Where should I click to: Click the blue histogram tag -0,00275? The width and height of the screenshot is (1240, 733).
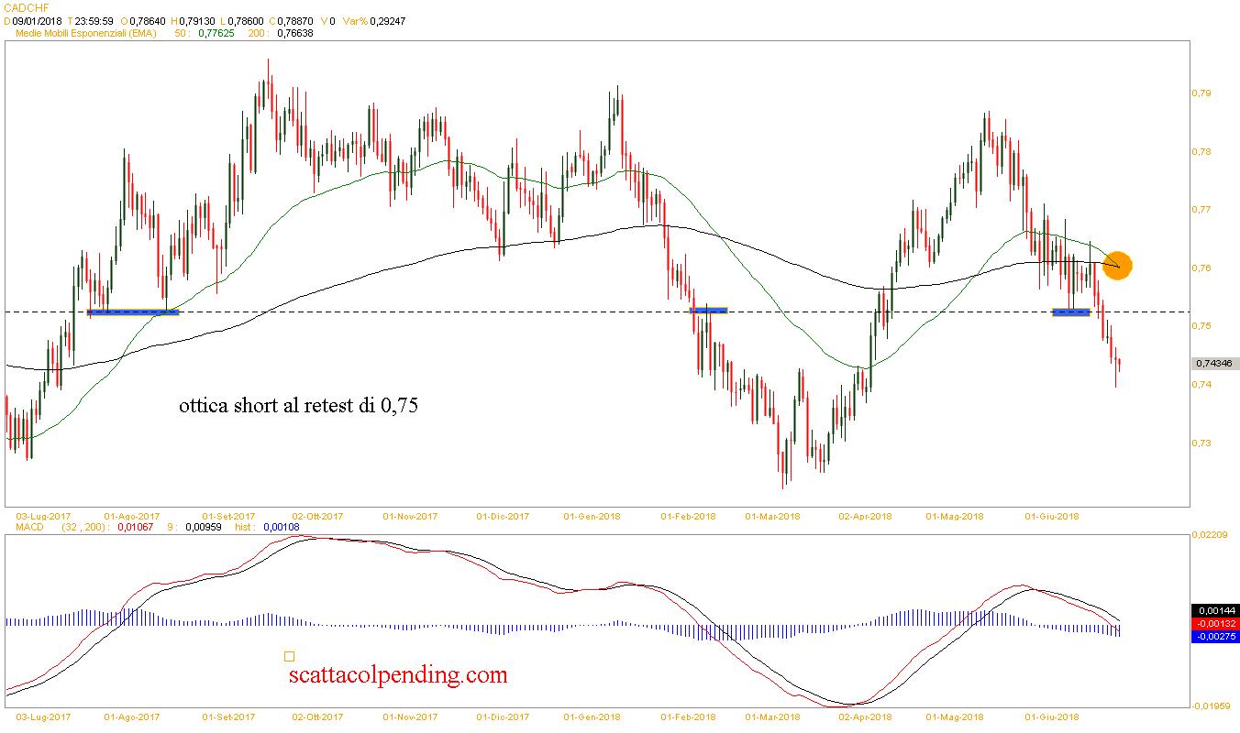click(x=1214, y=636)
